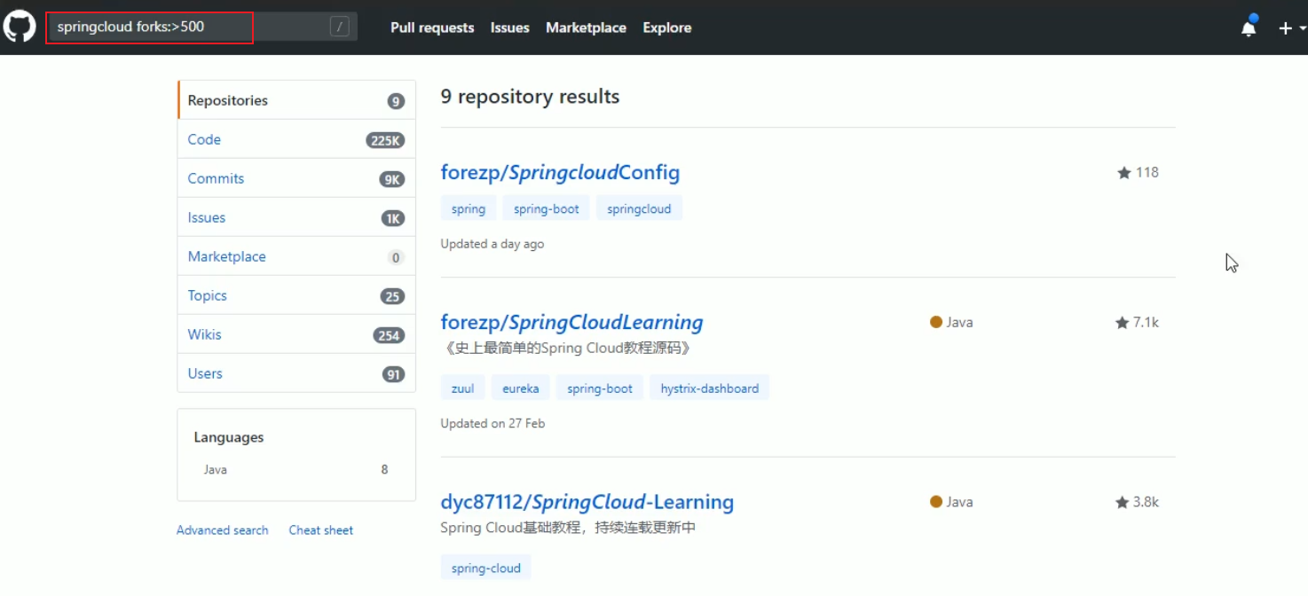
Task: Open the Cheat sheet link
Action: [320, 529]
